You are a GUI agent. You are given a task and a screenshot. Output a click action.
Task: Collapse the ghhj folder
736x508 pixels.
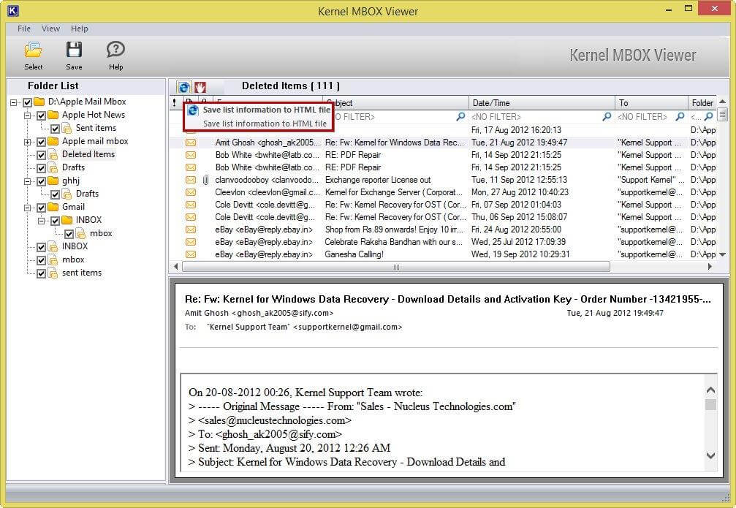tap(27, 181)
